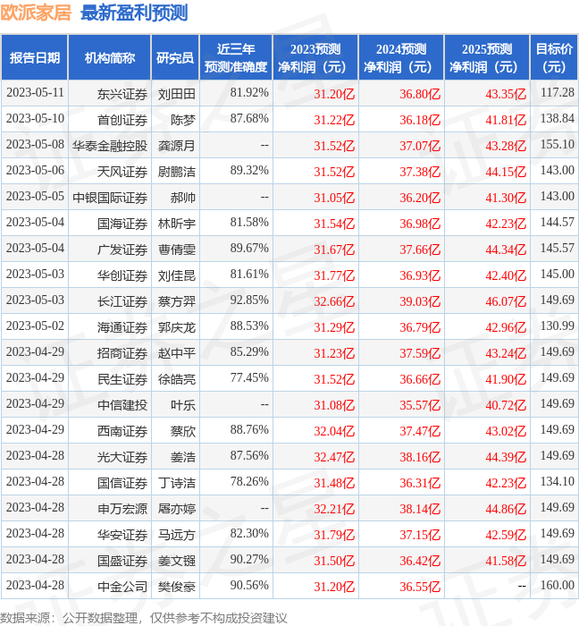The height and width of the screenshot is (626, 579).
Task: Click accuracy value 77.45%
Action: (249, 378)
